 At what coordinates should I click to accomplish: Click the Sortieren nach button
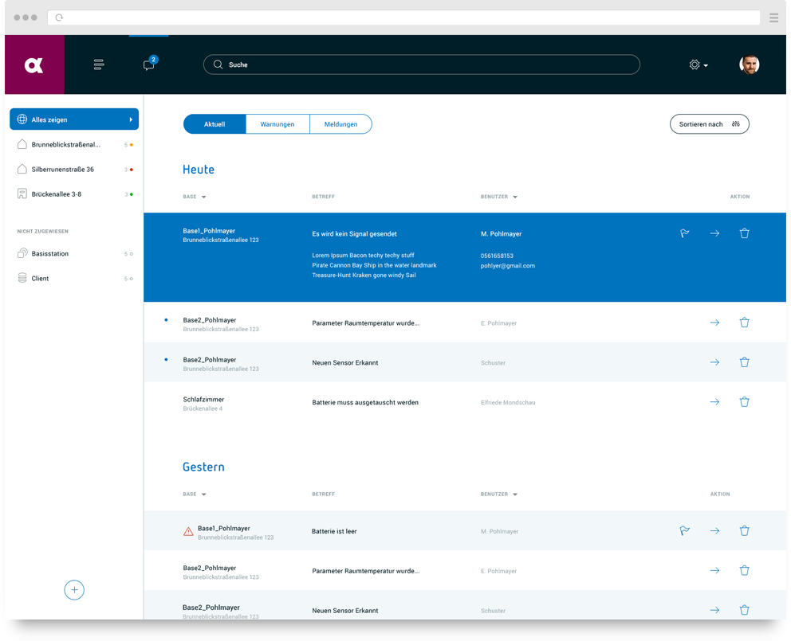click(709, 124)
